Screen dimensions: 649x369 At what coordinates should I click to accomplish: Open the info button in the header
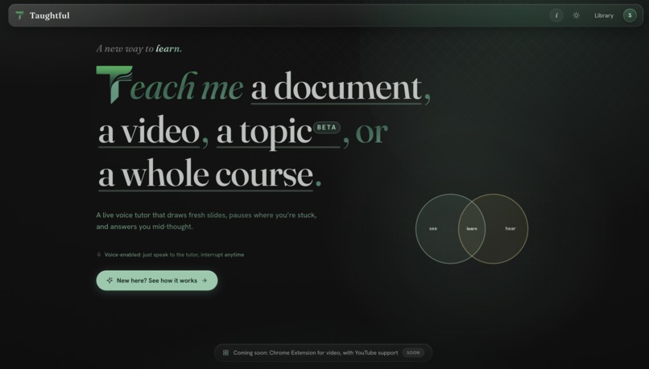coord(556,16)
